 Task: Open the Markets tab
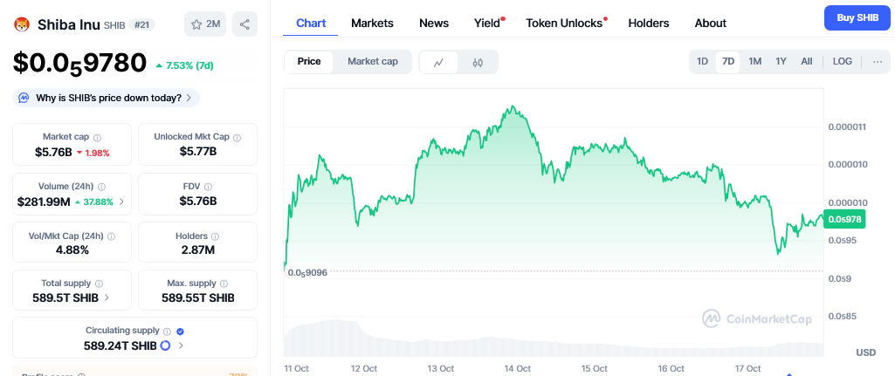372,24
